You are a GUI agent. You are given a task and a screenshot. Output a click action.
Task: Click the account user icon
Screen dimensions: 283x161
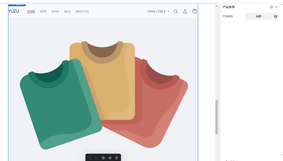coord(185,11)
